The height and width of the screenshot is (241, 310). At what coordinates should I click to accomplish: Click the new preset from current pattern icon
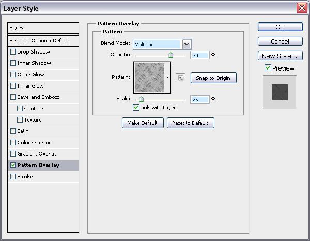(180, 78)
